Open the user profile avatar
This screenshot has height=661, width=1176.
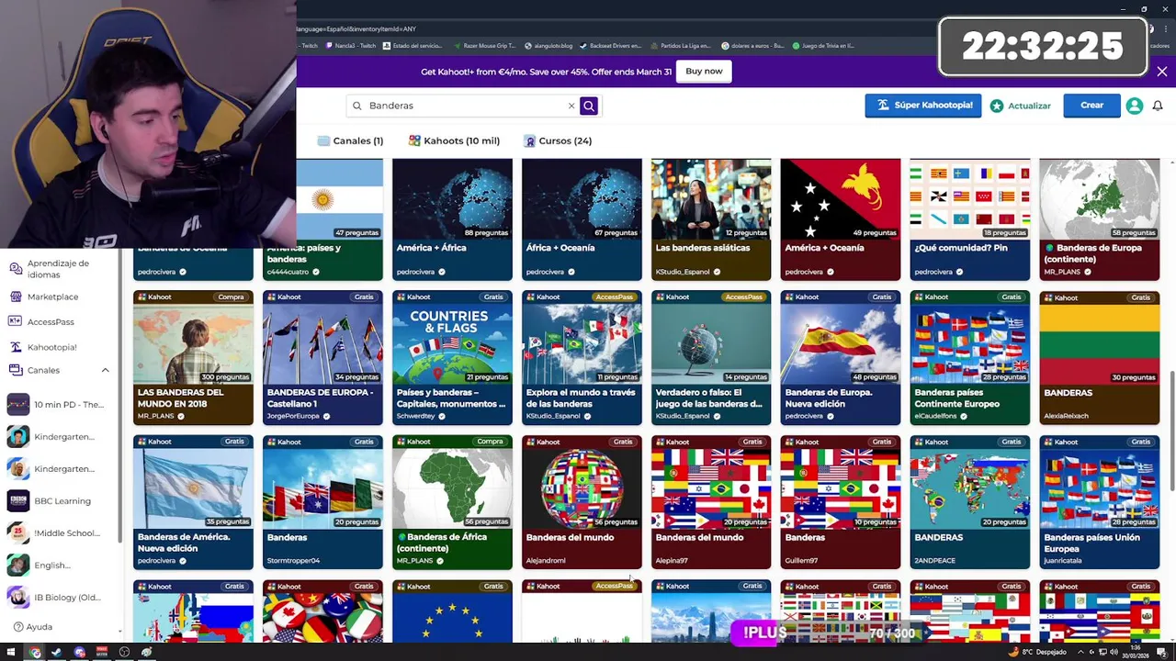click(x=1135, y=106)
